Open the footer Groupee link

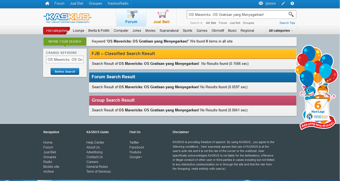pyautogui.click(x=50, y=157)
